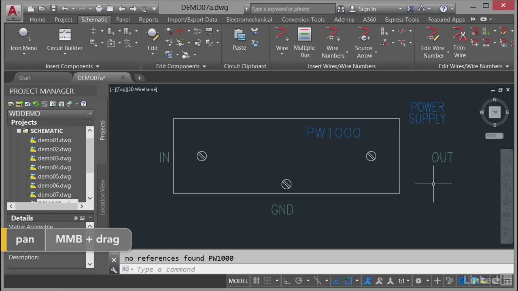Open the Conversion Tools ribbon tab
518x291 pixels.
(303, 19)
